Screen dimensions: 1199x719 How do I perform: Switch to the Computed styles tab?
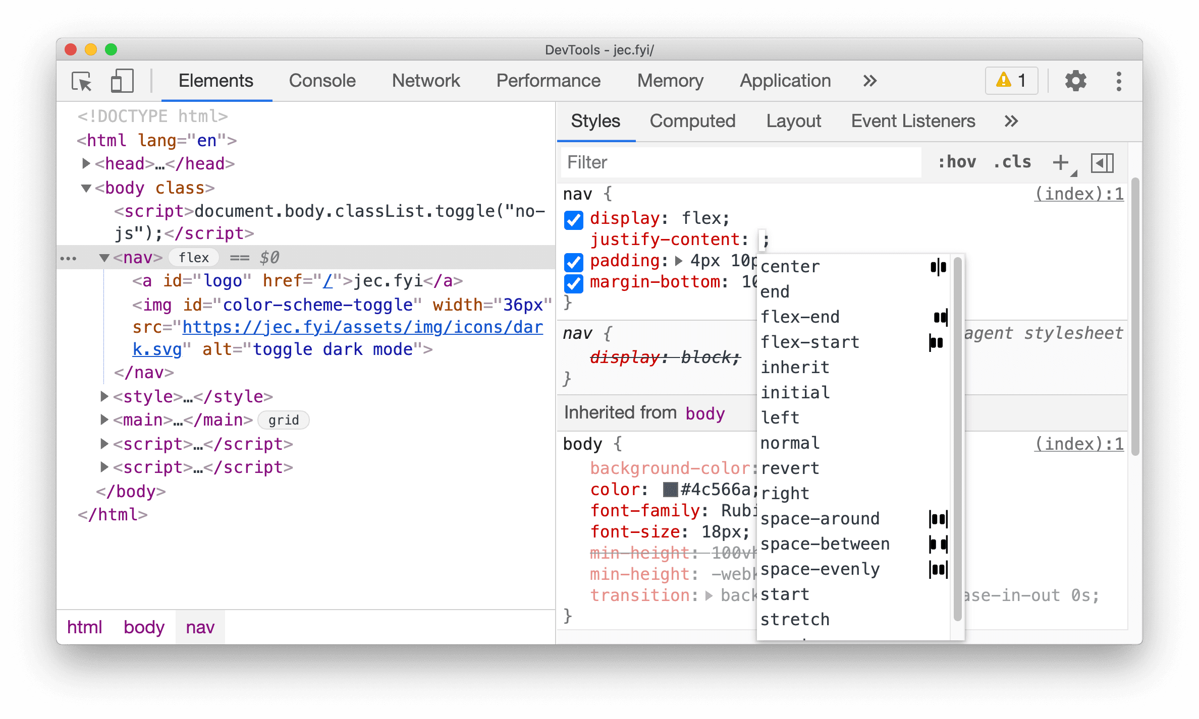[x=692, y=121]
